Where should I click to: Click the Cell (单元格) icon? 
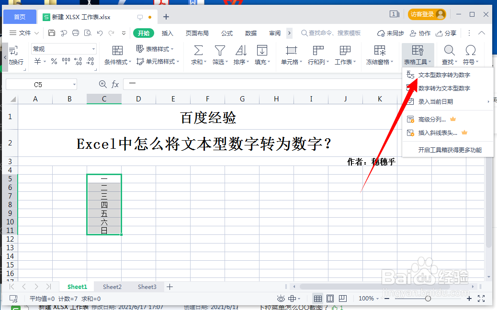coord(291,50)
